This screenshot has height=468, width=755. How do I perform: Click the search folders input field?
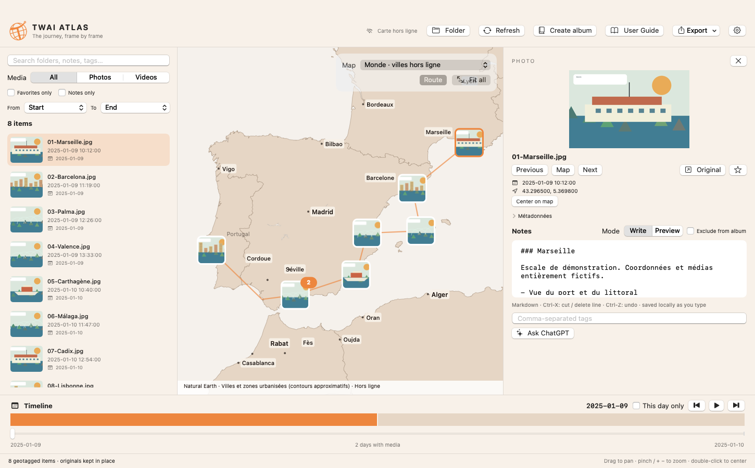(89, 60)
